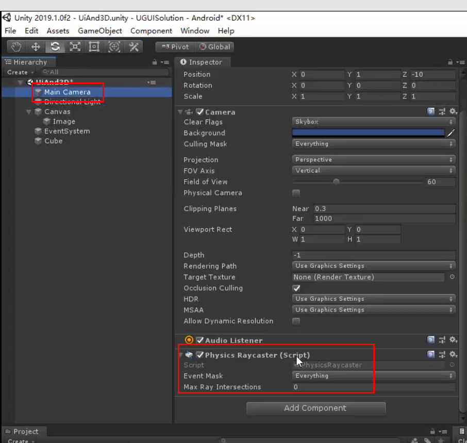Open the Event Mask dropdown
467x443 pixels.
374,376
